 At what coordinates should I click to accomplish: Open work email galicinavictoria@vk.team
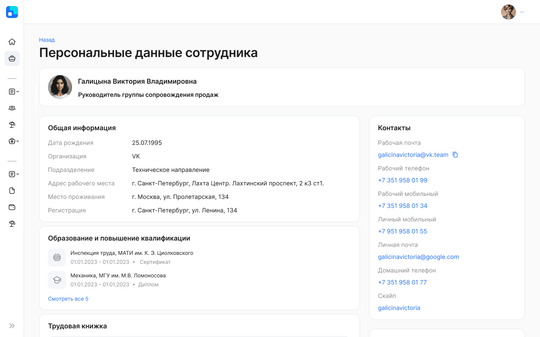413,155
